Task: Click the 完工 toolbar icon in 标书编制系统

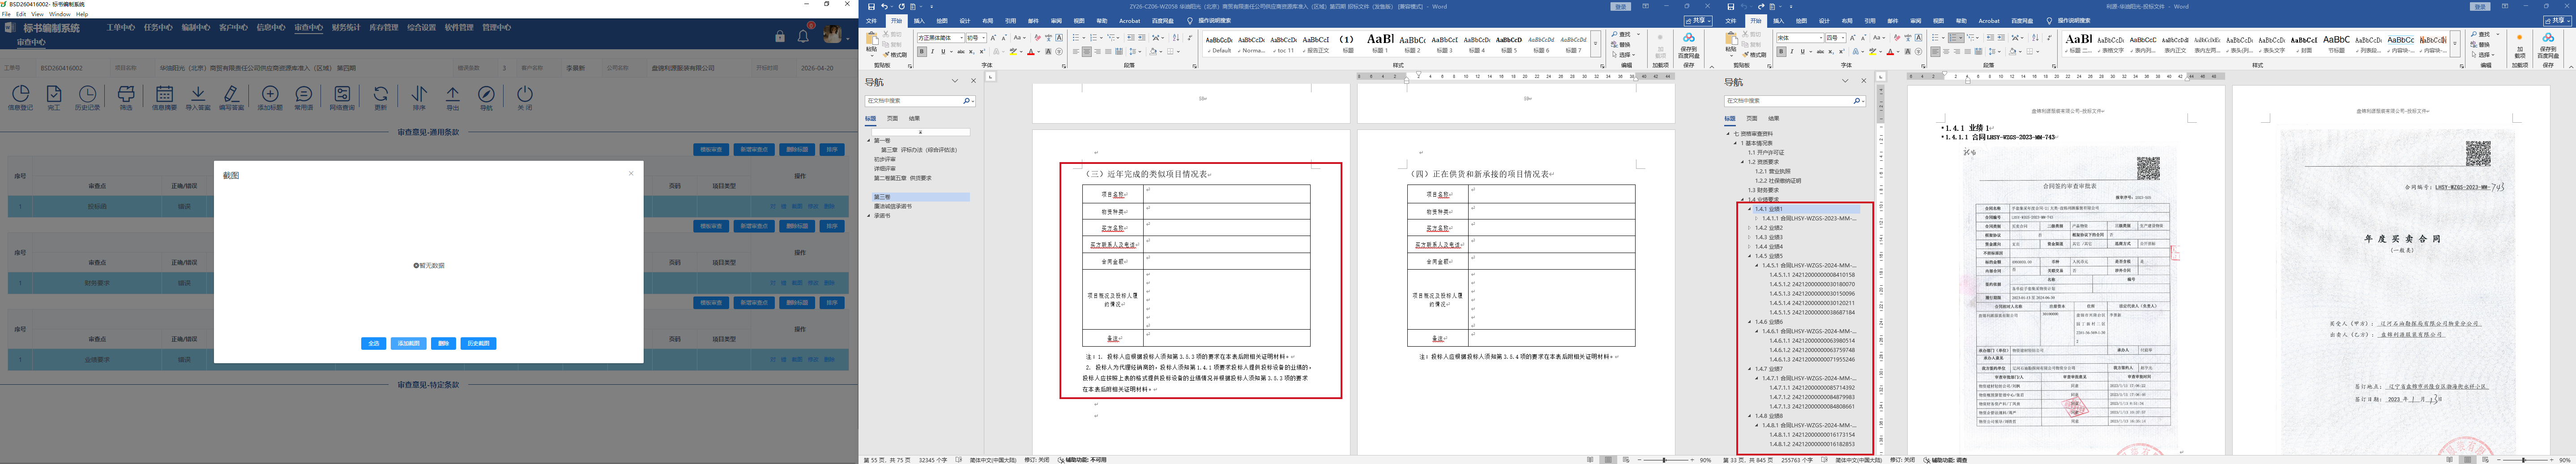Action: (54, 97)
